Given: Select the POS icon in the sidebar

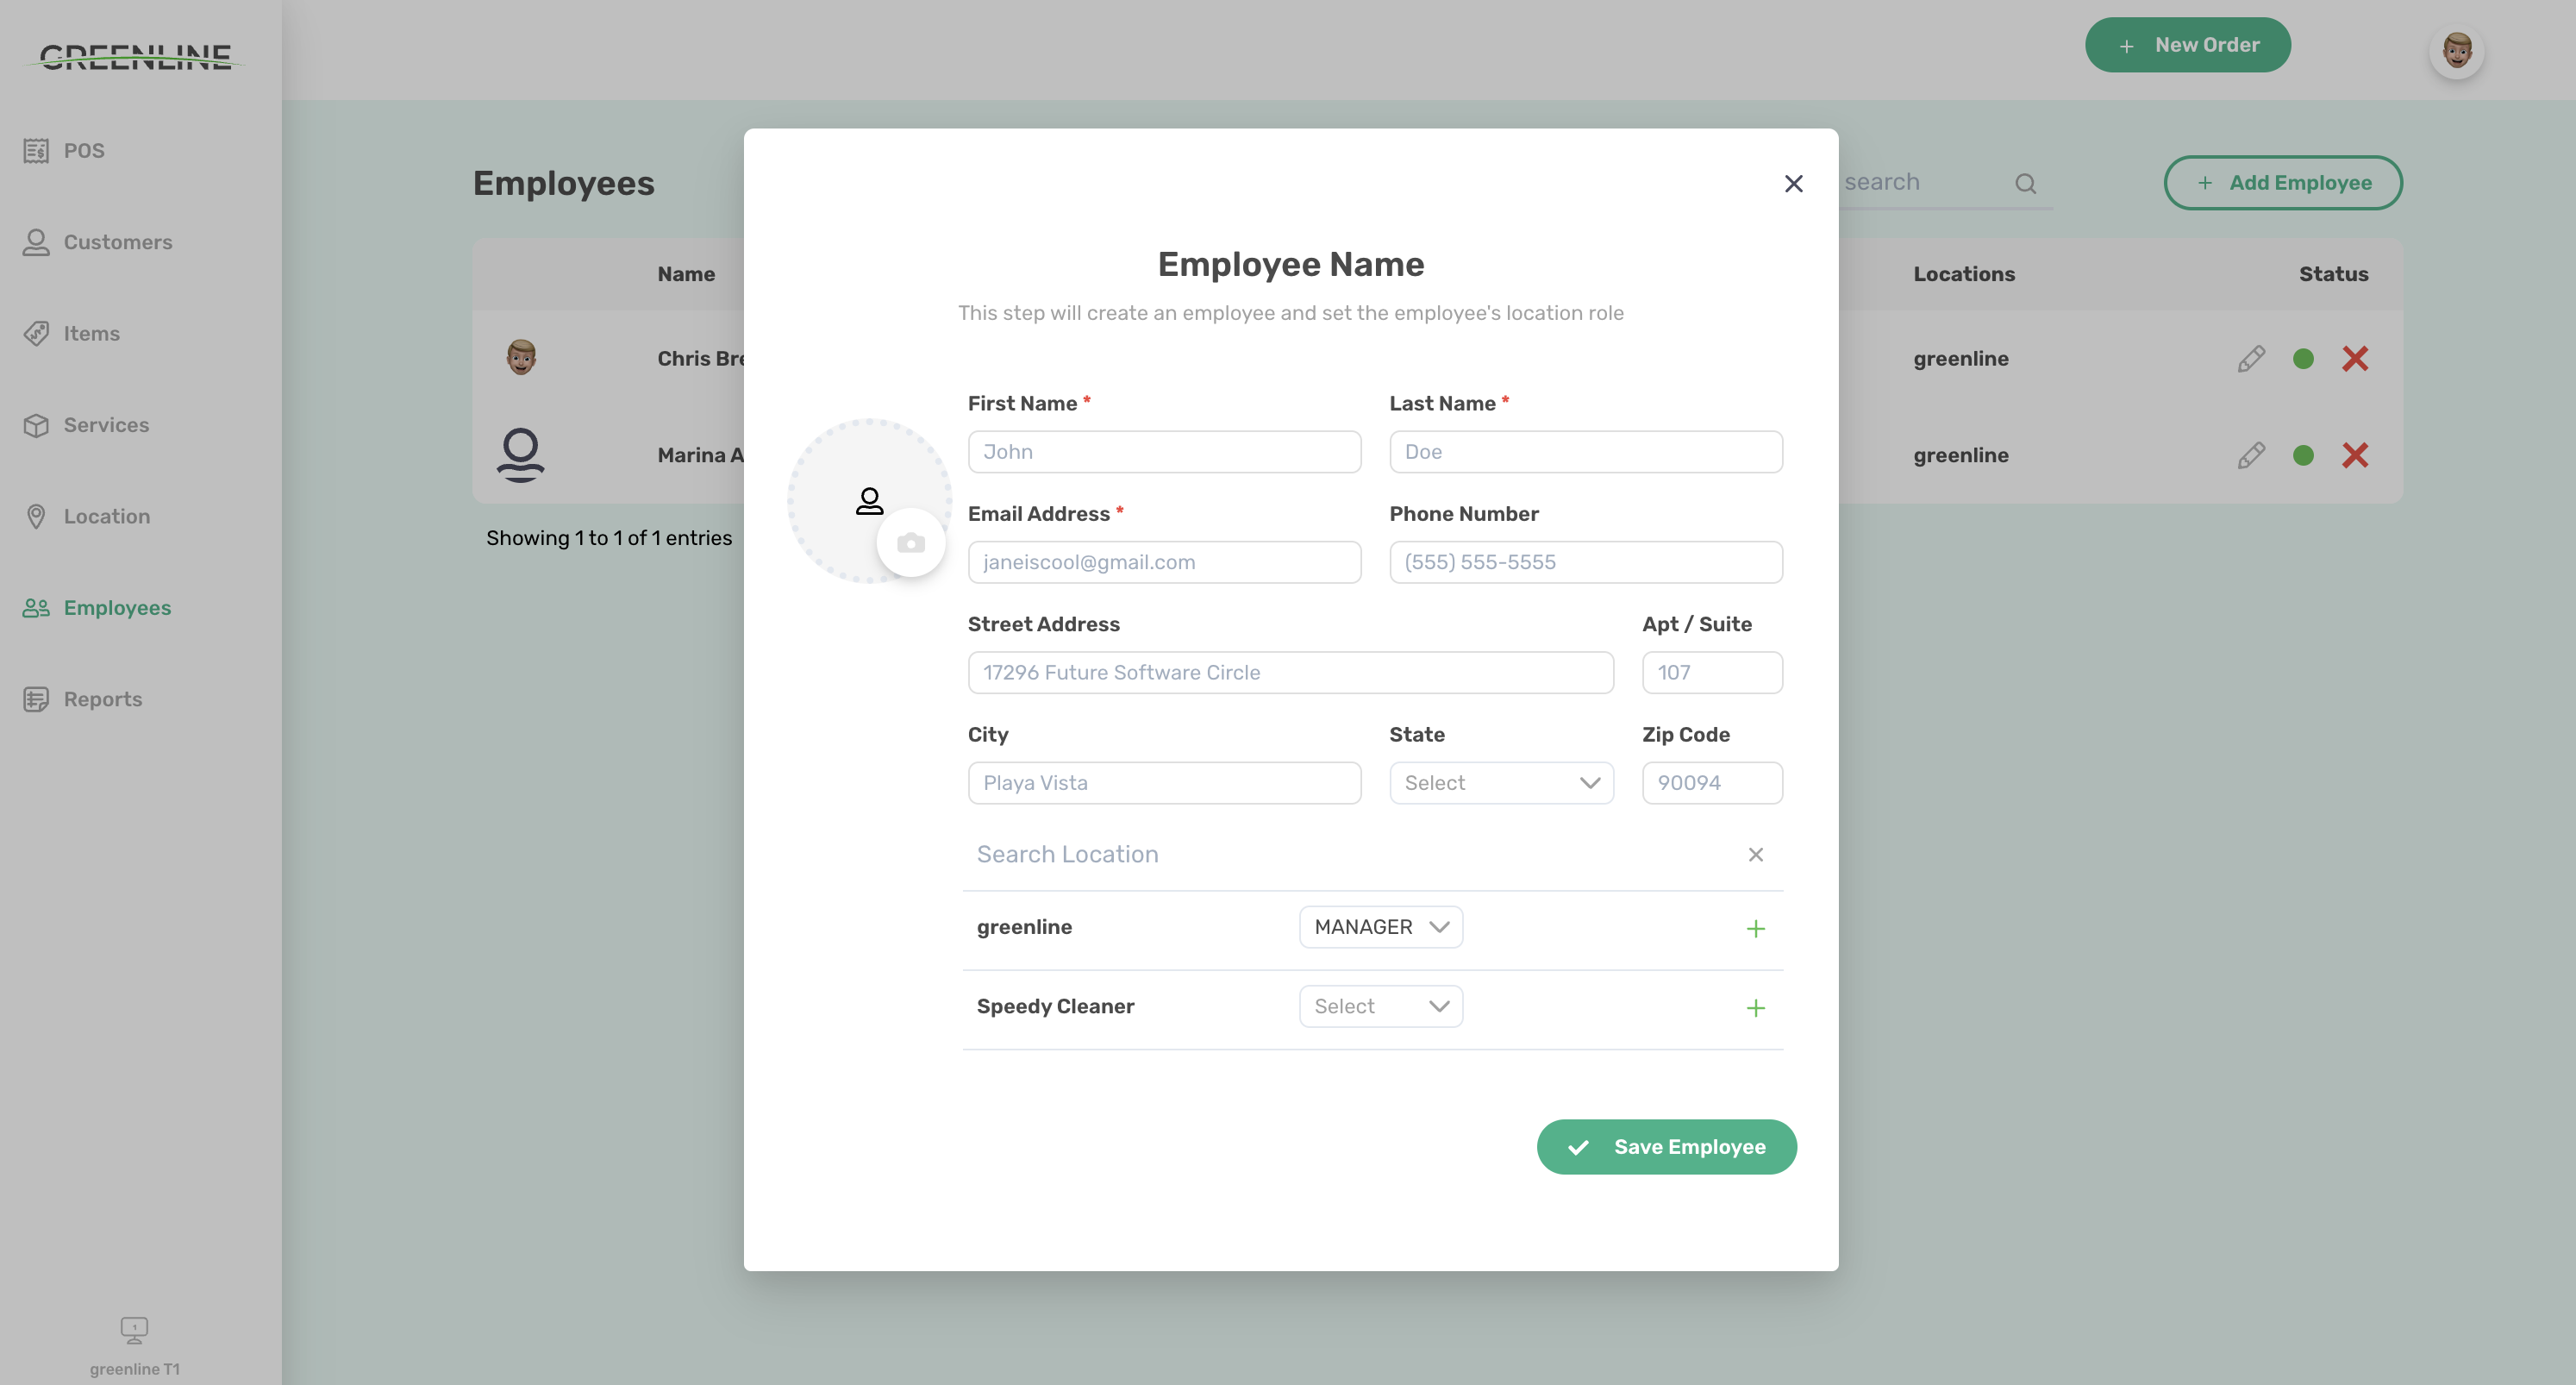Looking at the screenshot, I should click(37, 150).
